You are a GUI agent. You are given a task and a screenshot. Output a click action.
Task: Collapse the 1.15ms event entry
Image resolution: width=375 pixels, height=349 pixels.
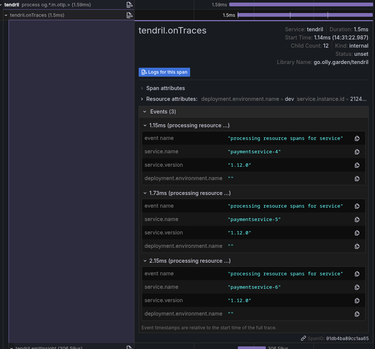pyautogui.click(x=145, y=125)
